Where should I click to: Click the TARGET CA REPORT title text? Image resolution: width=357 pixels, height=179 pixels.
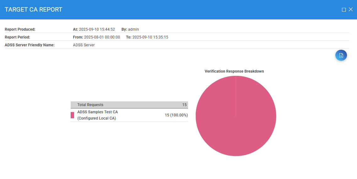click(34, 10)
